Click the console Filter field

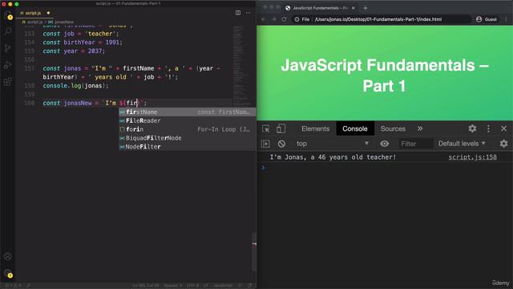pyautogui.click(x=415, y=144)
